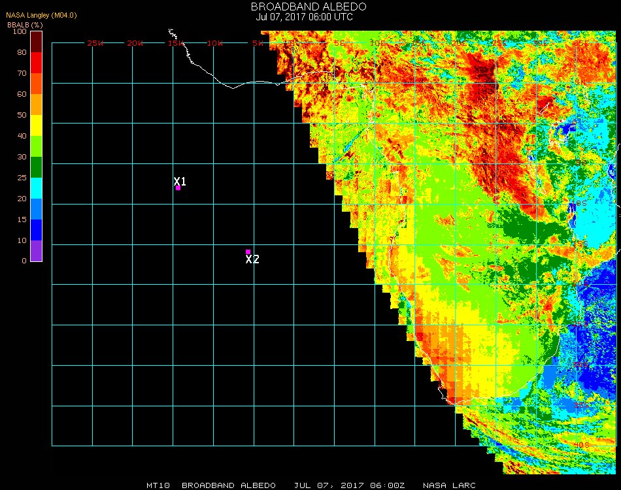Screen dimensions: 621x490
Task: Click the NASA Langley (M04.0) label
Action: [41, 15]
